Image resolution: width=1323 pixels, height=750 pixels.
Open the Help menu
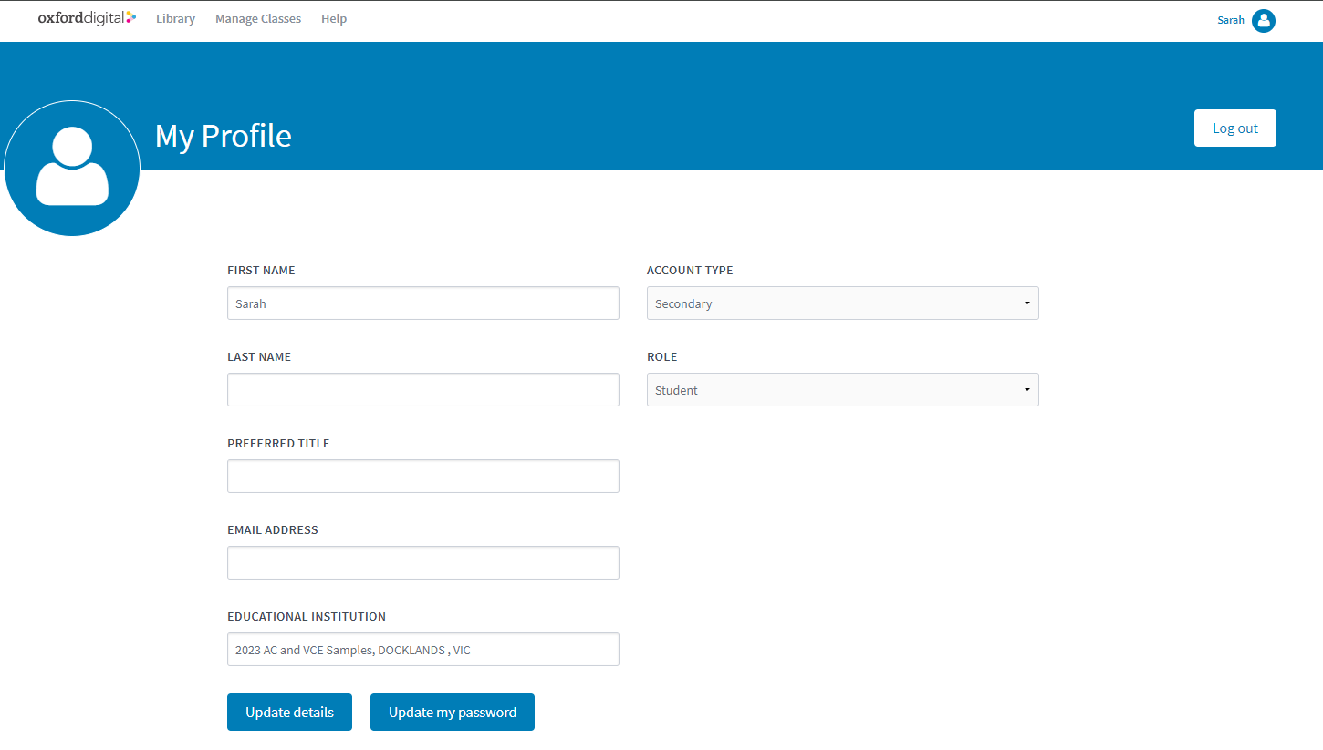(x=334, y=18)
